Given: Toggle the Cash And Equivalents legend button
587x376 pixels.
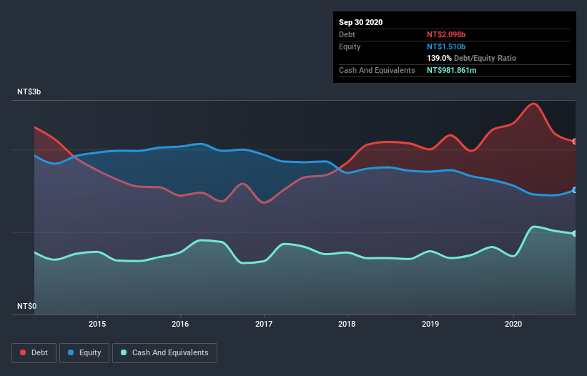Looking at the screenshot, I should tap(164, 353).
